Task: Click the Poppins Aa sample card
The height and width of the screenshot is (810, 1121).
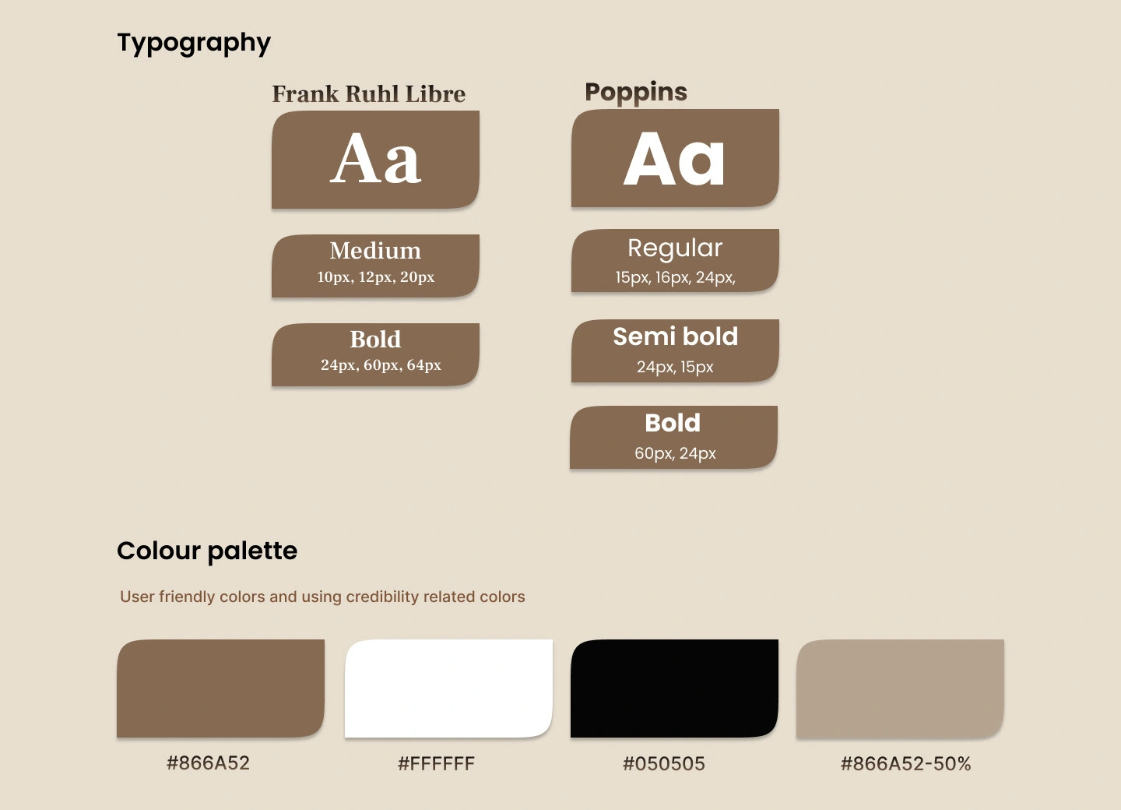Action: coord(675,158)
